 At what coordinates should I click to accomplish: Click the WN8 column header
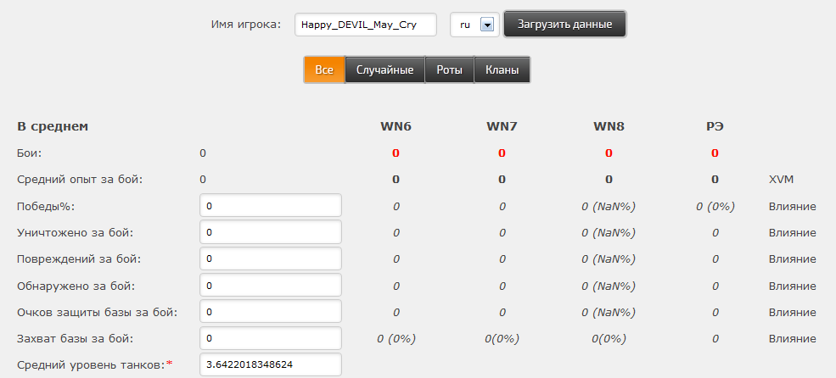click(x=609, y=127)
